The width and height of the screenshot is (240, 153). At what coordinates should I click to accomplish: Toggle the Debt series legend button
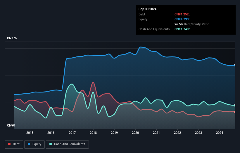pyautogui.click(x=14, y=144)
